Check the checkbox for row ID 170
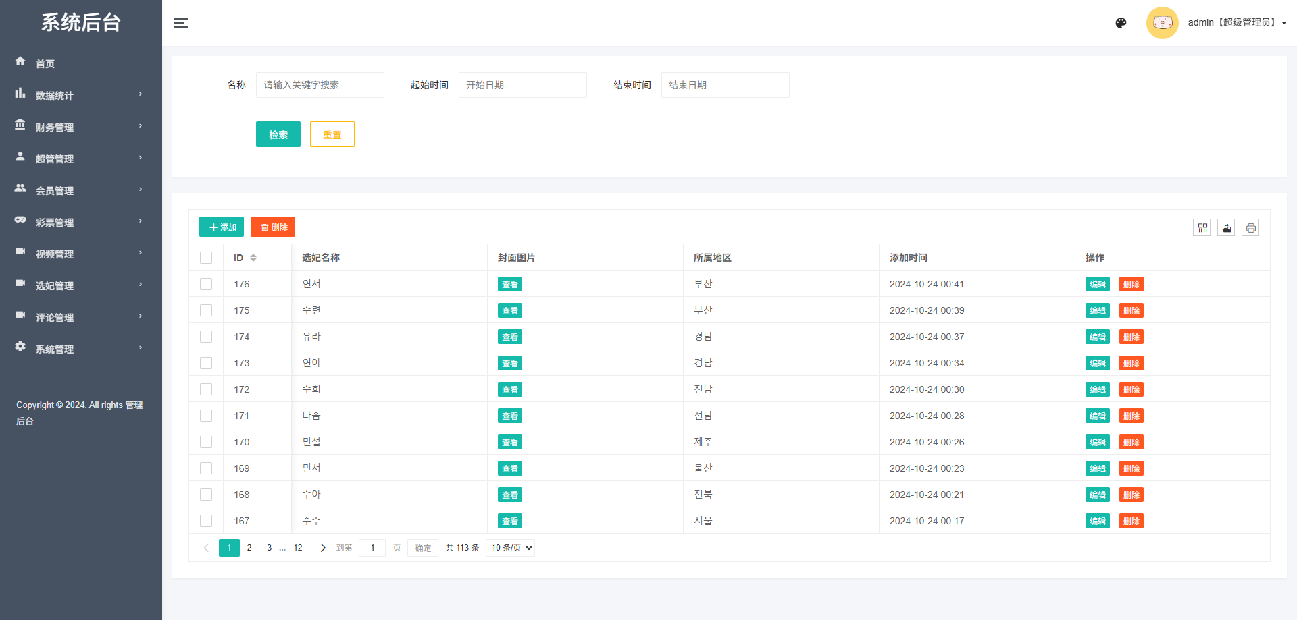Viewport: 1297px width, 620px height. coord(206,442)
